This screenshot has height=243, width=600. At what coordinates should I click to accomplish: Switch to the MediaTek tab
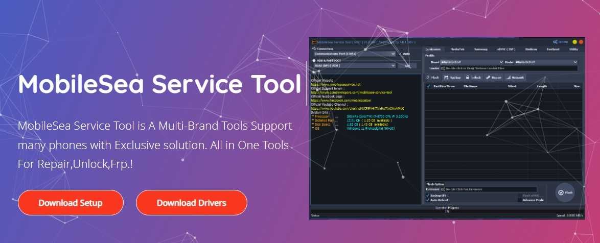point(457,49)
